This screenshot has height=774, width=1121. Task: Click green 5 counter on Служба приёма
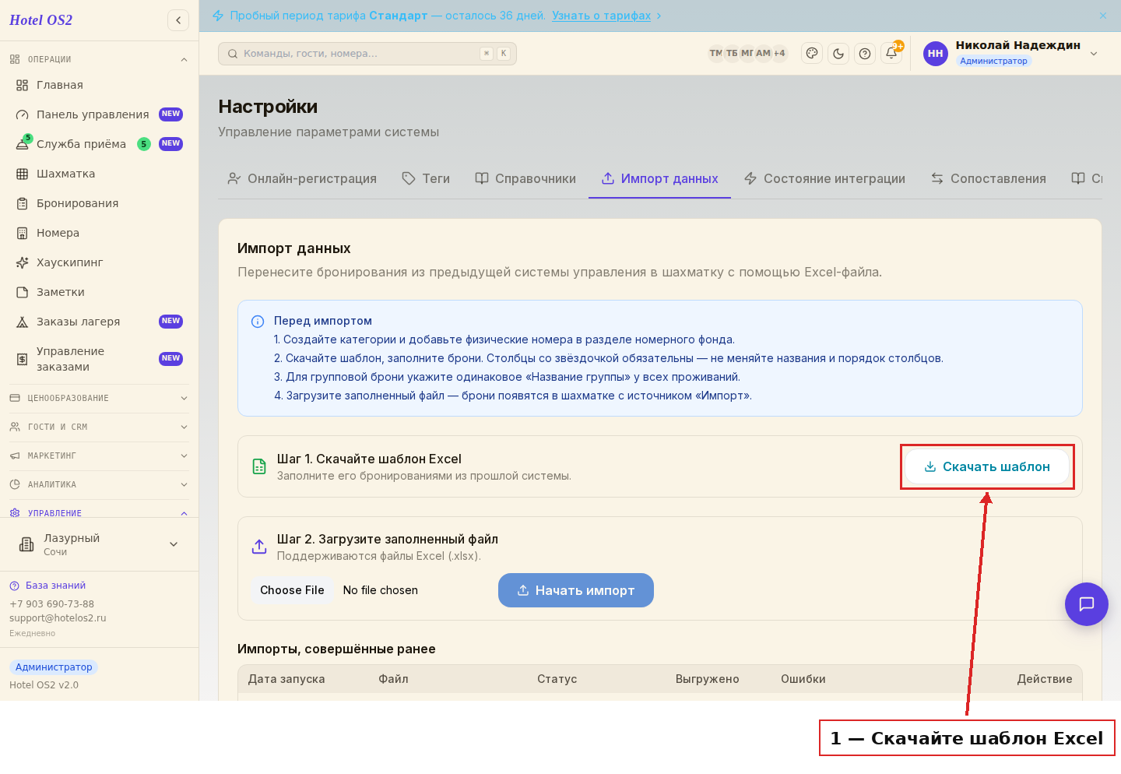click(144, 144)
